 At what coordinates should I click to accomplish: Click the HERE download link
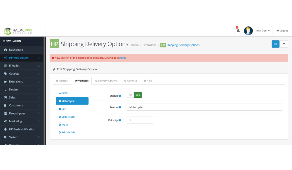[x=122, y=58]
